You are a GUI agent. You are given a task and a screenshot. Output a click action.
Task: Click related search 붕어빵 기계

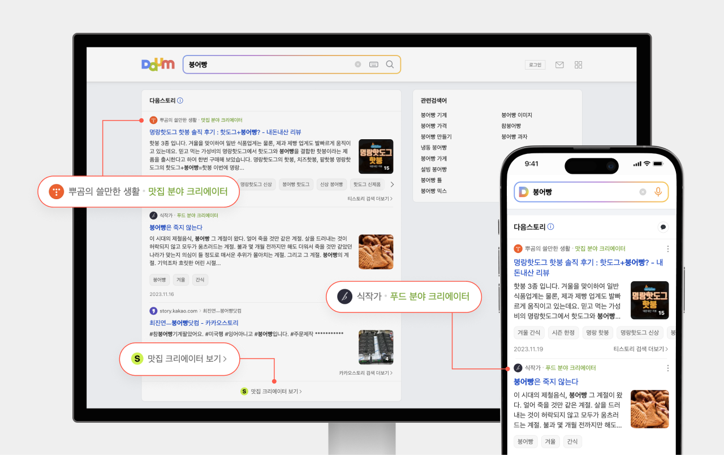434,115
